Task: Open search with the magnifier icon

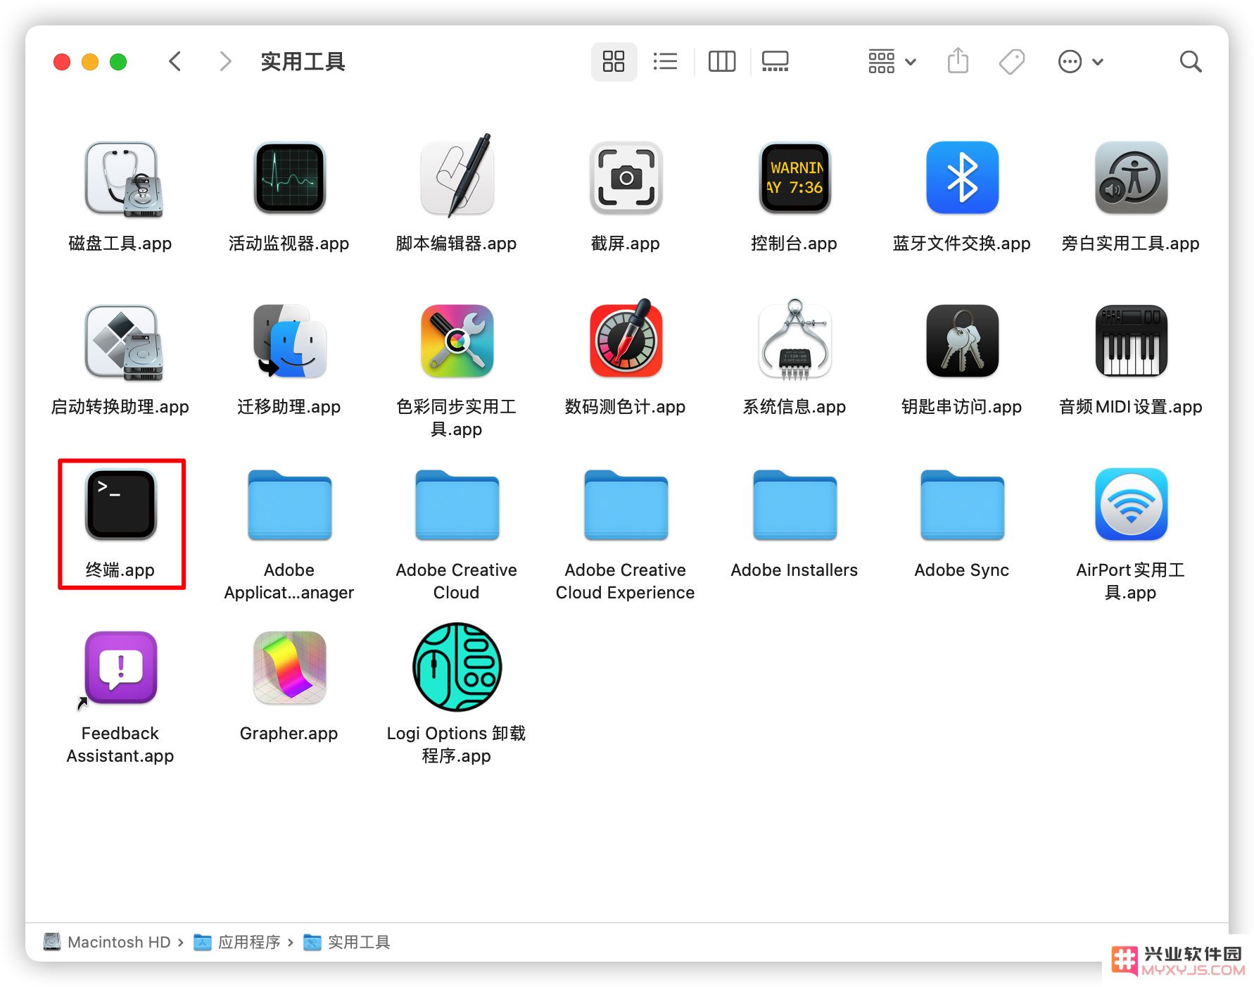Action: [x=1190, y=61]
